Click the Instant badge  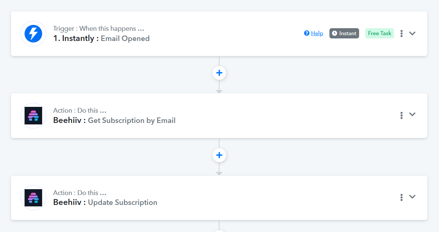click(x=344, y=33)
